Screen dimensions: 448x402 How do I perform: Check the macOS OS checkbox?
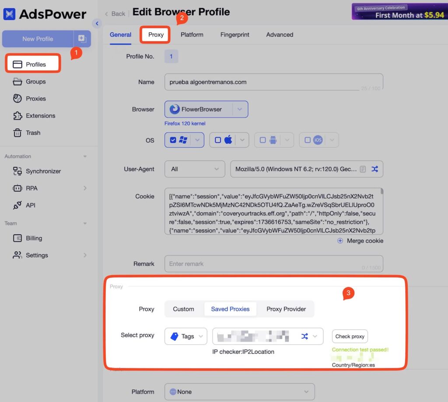[218, 140]
